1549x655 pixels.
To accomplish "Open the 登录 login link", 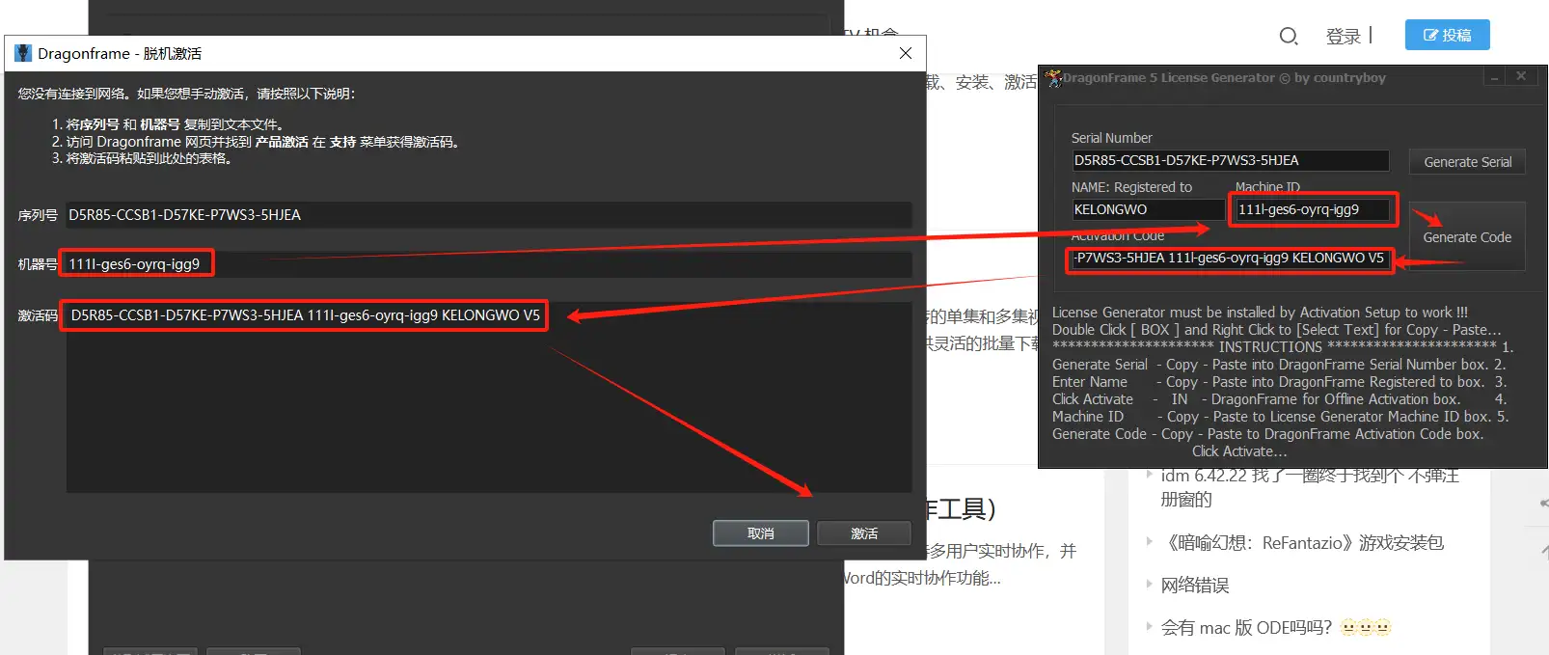I will (x=1343, y=37).
